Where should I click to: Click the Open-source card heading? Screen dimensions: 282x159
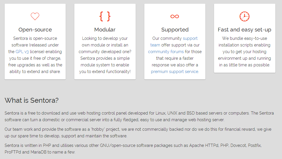coord(35,29)
